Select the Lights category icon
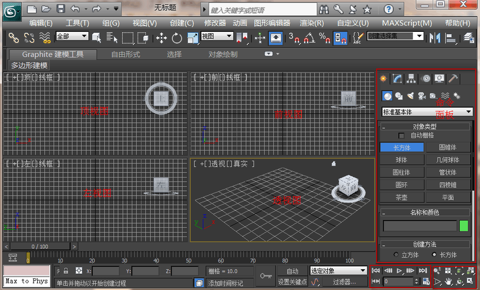 [411, 96]
